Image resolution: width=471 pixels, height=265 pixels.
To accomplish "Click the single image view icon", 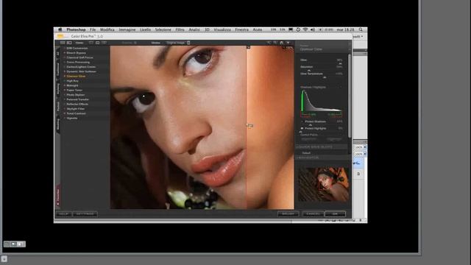I will pos(91,43).
